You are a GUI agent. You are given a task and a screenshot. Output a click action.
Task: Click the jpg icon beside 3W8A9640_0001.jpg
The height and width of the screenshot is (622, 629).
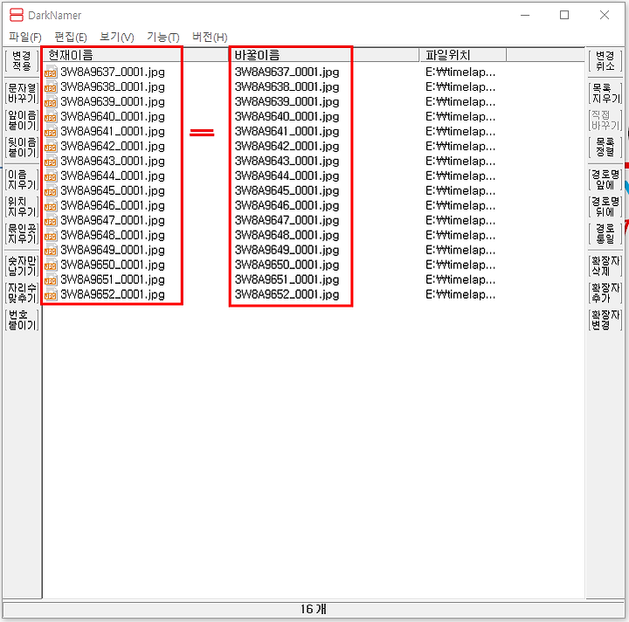click(51, 117)
